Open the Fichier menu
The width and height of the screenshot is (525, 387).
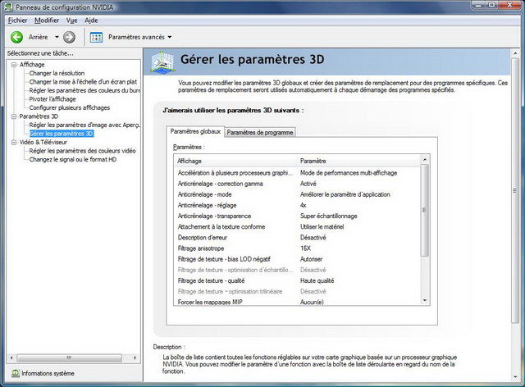[x=17, y=20]
